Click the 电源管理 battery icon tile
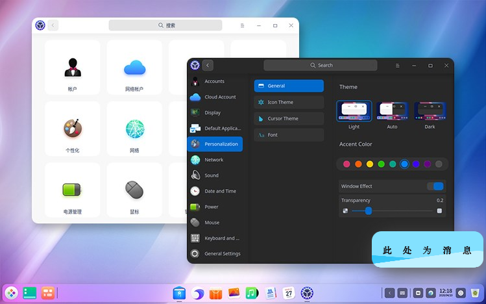486x304 pixels. [x=72, y=192]
